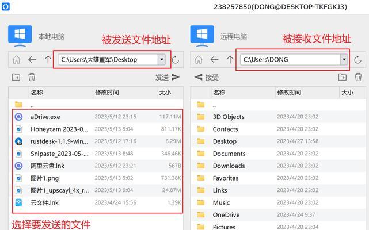Click the app logo in title bar
Image resolution: width=369 pixels, height=230 pixels.
point(5,6)
